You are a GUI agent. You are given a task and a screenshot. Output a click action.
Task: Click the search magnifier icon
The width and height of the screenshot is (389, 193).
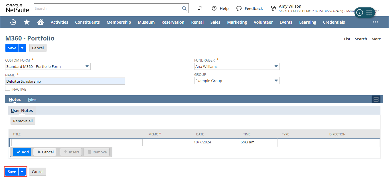pyautogui.click(x=184, y=8)
